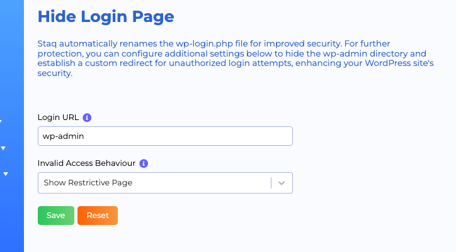The width and height of the screenshot is (456, 252).
Task: Open dropdown using the chevron arrow
Action: [282, 183]
